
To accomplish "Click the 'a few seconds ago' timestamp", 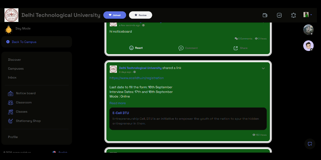I will pyautogui.click(x=130, y=25).
